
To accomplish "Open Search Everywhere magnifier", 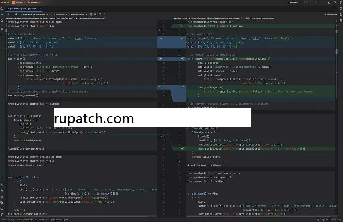I will [335, 3].
